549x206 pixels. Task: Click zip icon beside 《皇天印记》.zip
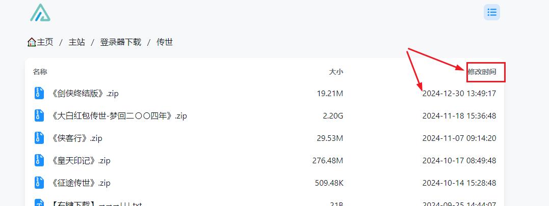click(39, 160)
